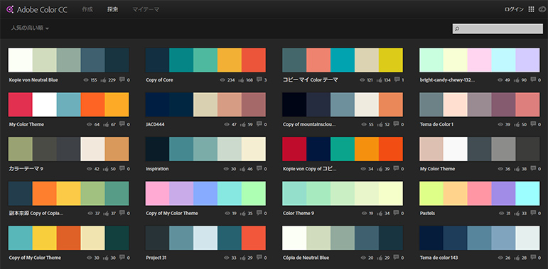This screenshot has width=548, height=269.
Task: Open the bright-candy-chewy palette thumbnail
Action: point(480,60)
